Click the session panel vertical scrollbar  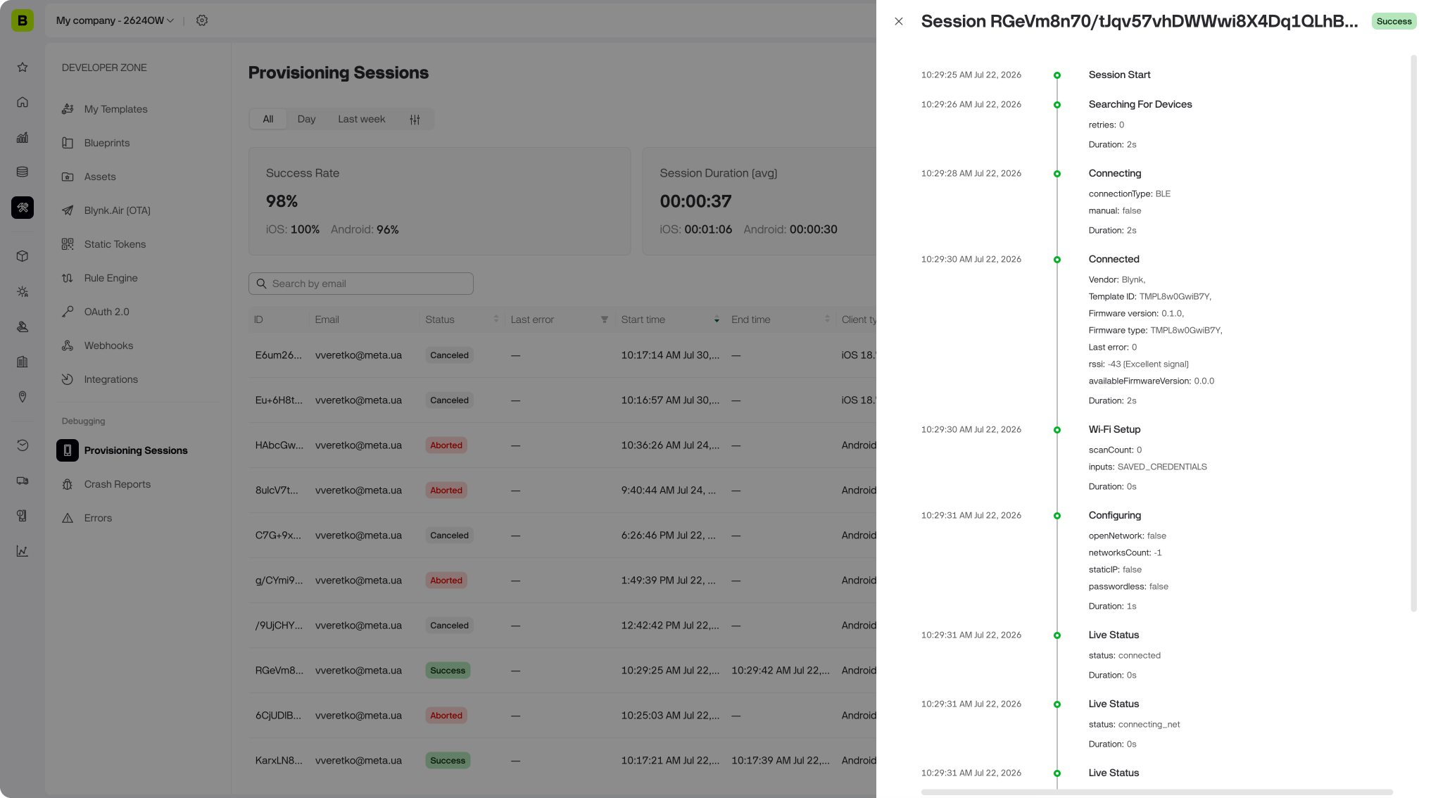pyautogui.click(x=1413, y=334)
